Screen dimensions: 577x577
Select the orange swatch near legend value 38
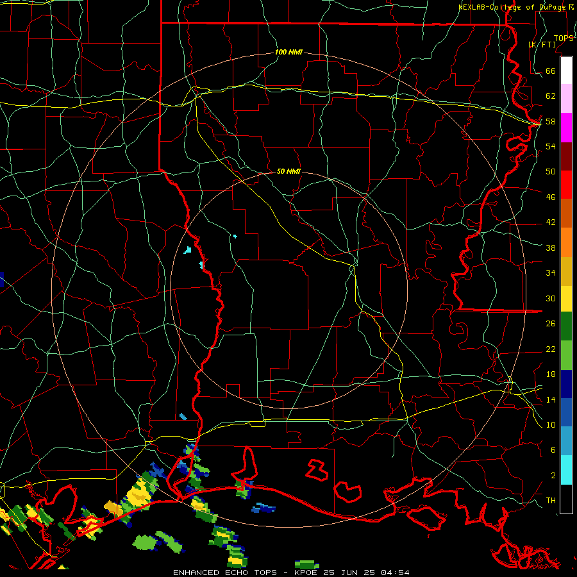pos(566,242)
